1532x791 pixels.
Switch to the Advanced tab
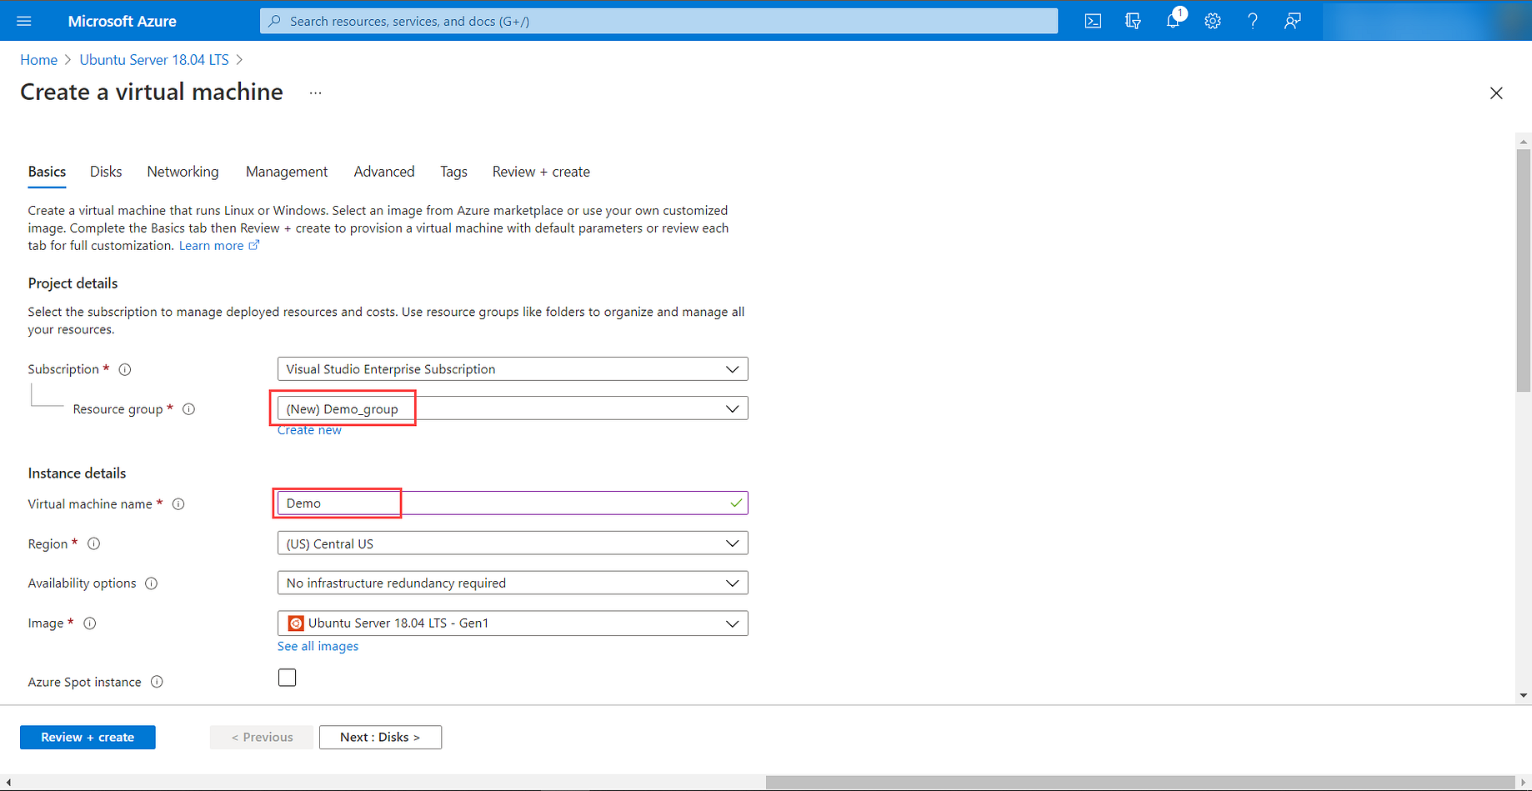coord(384,172)
